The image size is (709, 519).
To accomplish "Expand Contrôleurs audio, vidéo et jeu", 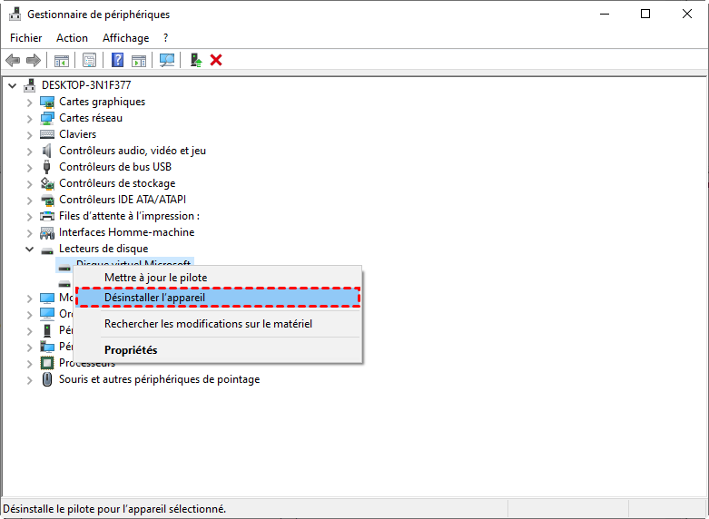I will 29,152.
